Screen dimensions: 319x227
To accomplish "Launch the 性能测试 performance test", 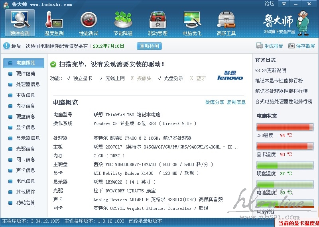I will (89, 23).
